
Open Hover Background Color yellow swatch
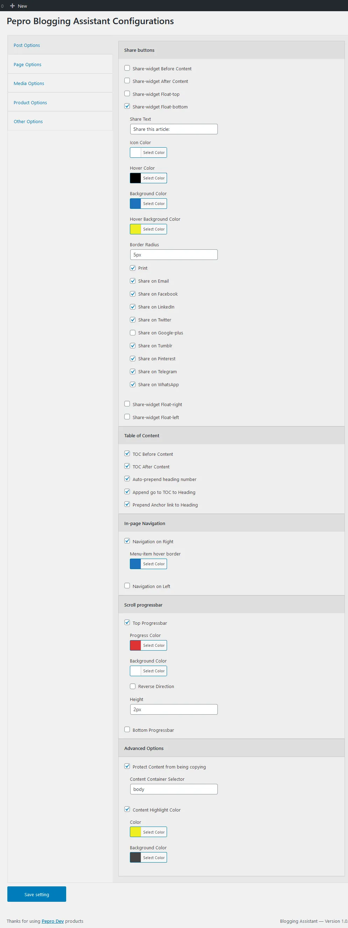tap(135, 229)
